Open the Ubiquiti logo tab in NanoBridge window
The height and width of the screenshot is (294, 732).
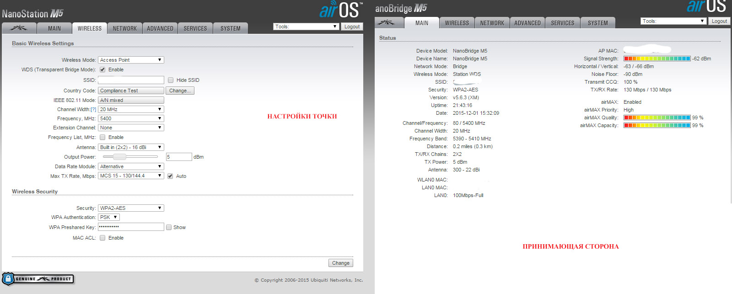(x=389, y=23)
